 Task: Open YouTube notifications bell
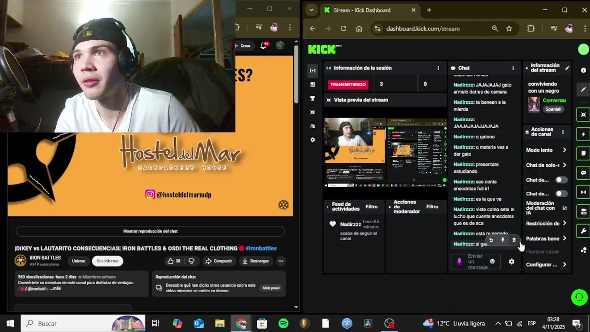[x=264, y=46]
